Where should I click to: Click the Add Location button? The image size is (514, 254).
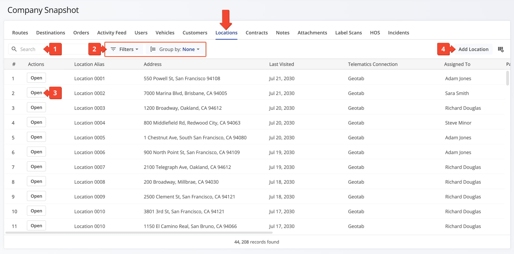click(473, 49)
